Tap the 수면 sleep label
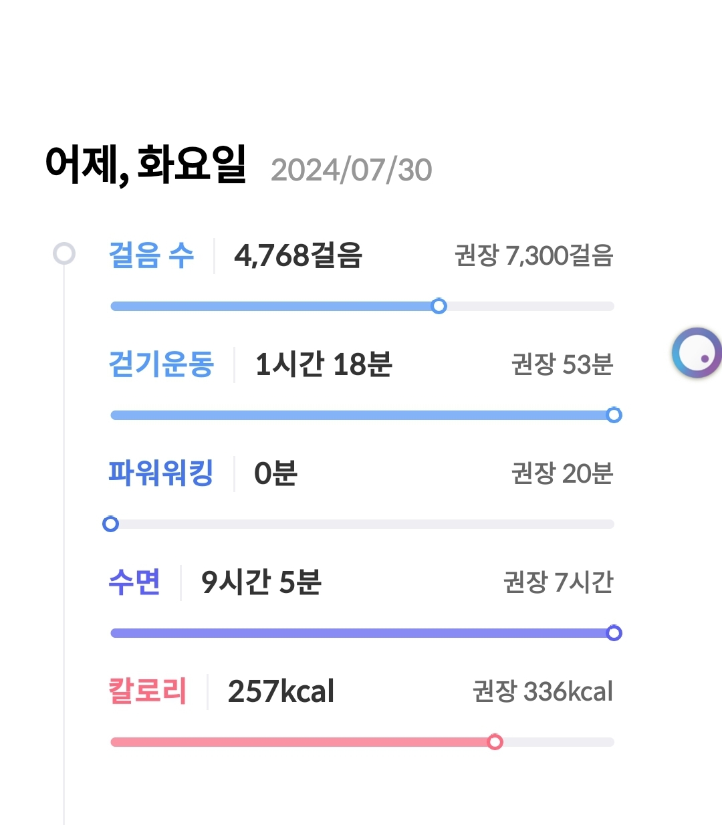The image size is (722, 825). 134,582
